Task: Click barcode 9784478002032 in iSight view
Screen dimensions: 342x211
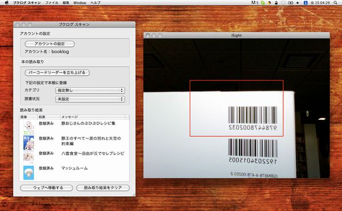Action: coord(253,118)
